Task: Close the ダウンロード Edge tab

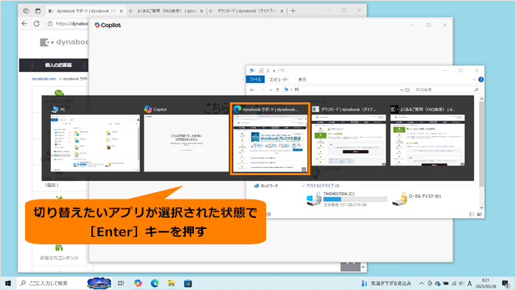Action: pos(282,11)
